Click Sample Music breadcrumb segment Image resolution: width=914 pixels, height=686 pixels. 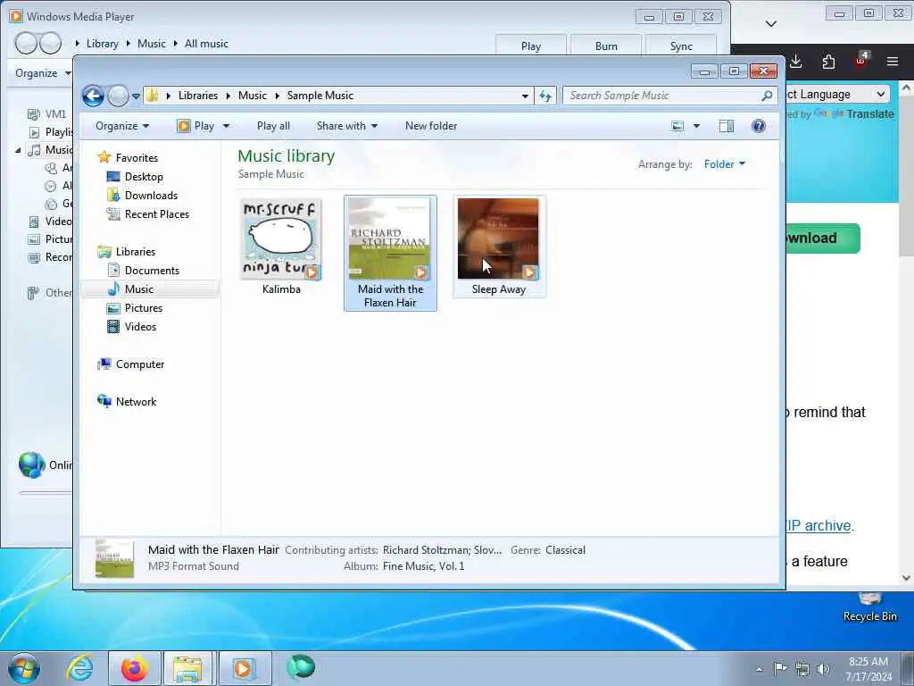pos(320,96)
